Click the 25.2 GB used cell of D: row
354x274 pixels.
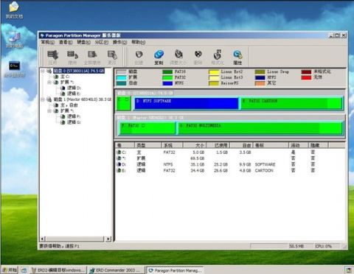click(221, 164)
